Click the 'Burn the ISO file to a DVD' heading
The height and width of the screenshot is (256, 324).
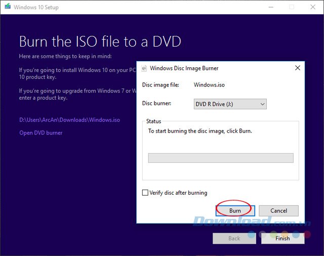coord(100,41)
